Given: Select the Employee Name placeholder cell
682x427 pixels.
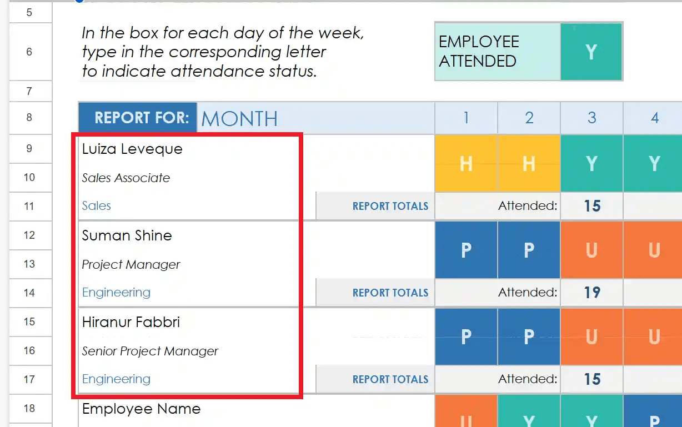Looking at the screenshot, I should [141, 409].
